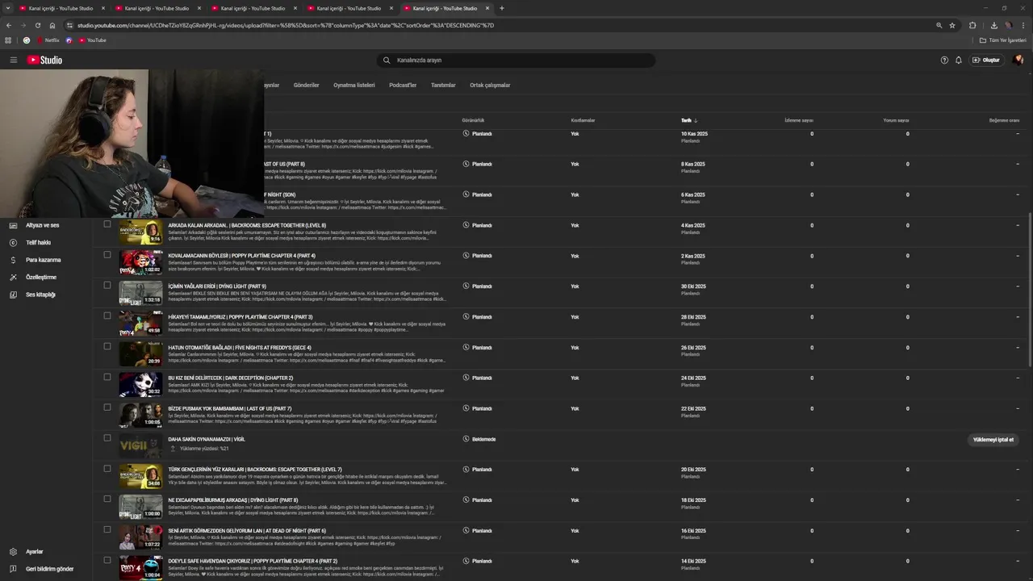Click the zoom magnifier icon in address bar
1033x581 pixels.
tap(939, 25)
